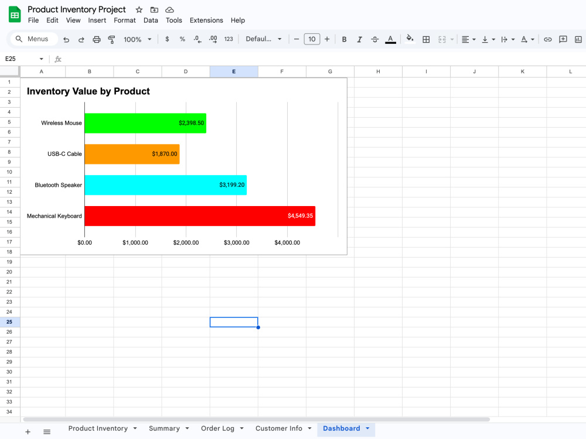Open the View menu
Image resolution: width=586 pixels, height=439 pixels.
[73, 20]
